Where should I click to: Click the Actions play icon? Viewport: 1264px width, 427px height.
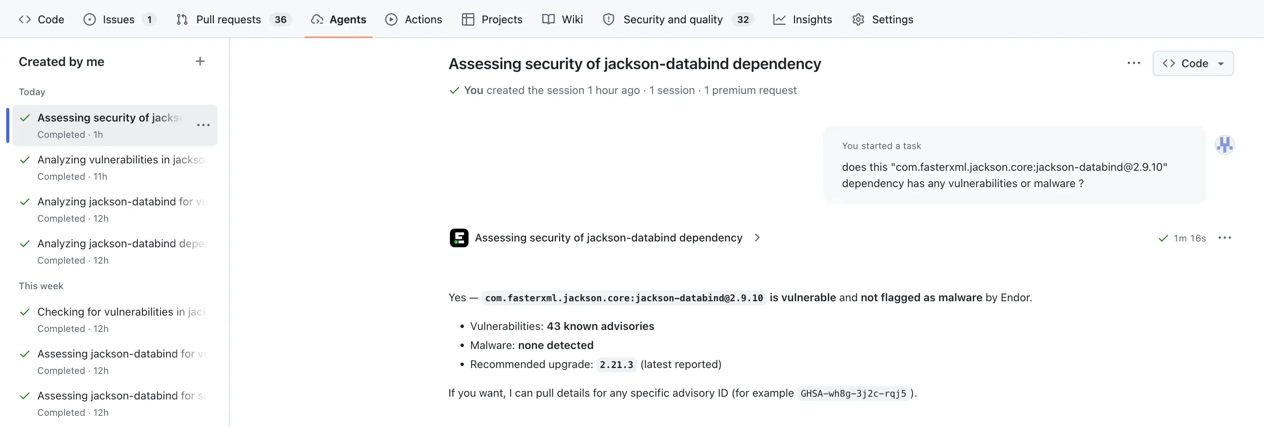pyautogui.click(x=391, y=19)
